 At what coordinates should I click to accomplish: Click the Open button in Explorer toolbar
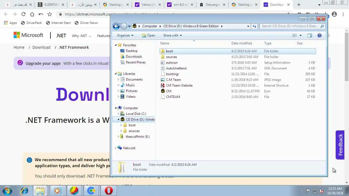coord(148,35)
